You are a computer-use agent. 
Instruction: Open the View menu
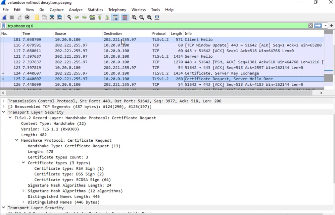pos(30,10)
